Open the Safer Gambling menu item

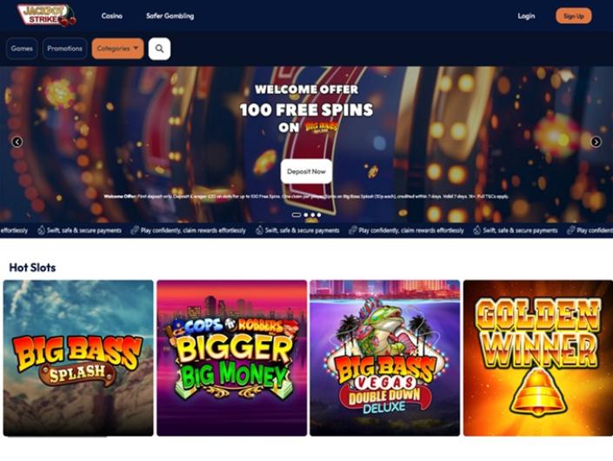point(170,16)
